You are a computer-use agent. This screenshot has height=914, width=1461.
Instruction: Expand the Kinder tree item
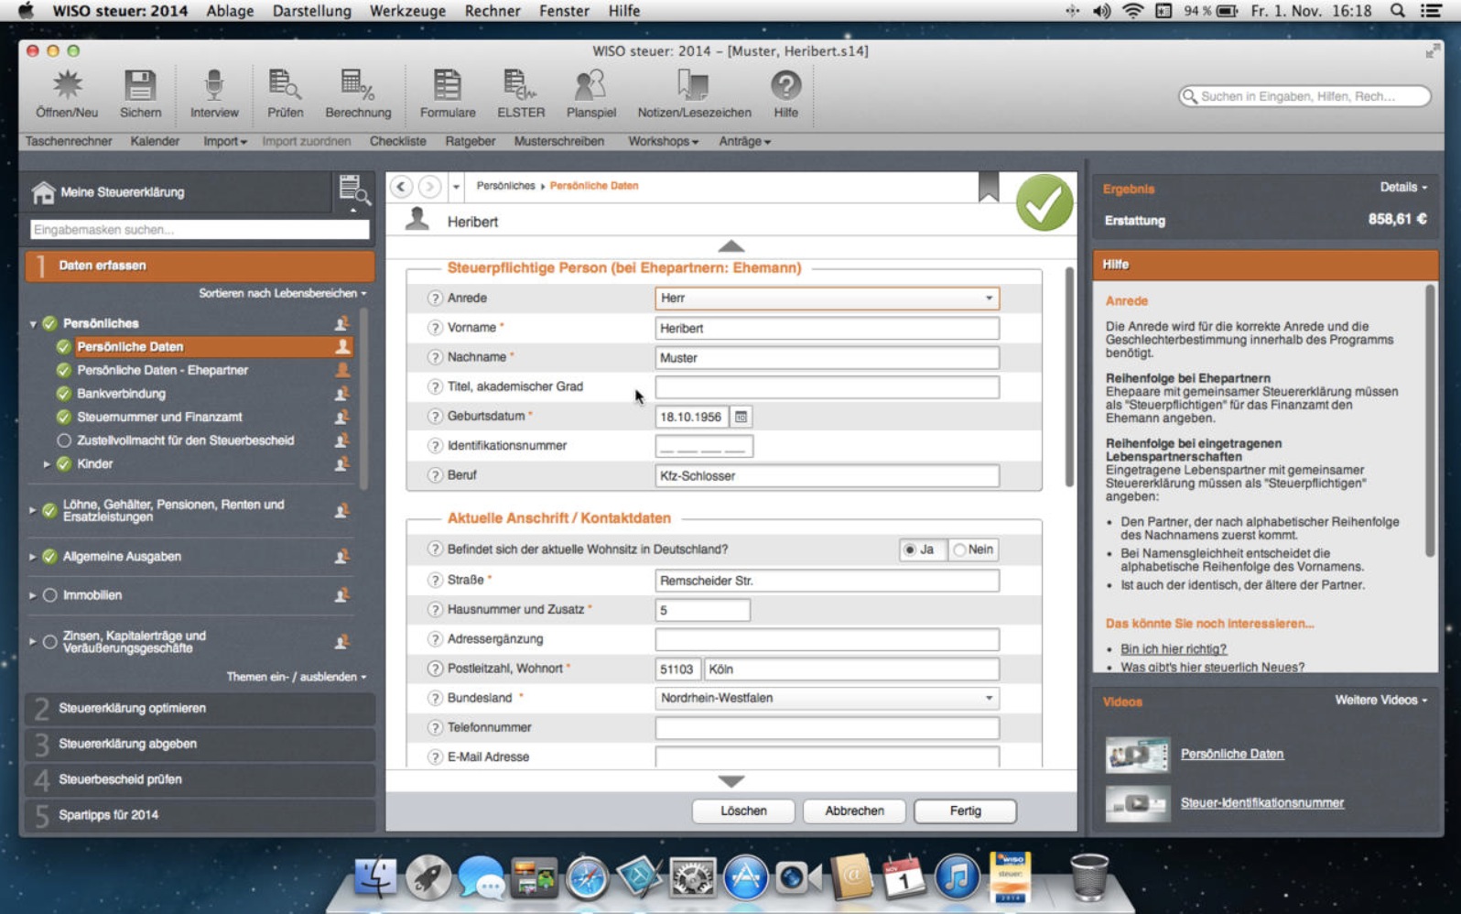click(x=47, y=464)
